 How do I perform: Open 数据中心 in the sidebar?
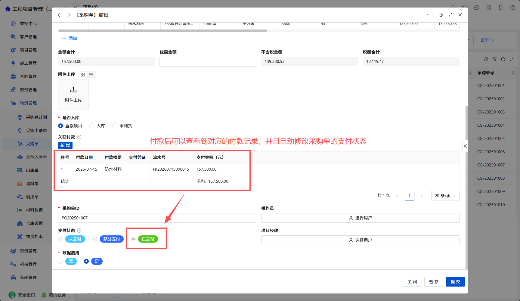click(x=28, y=23)
